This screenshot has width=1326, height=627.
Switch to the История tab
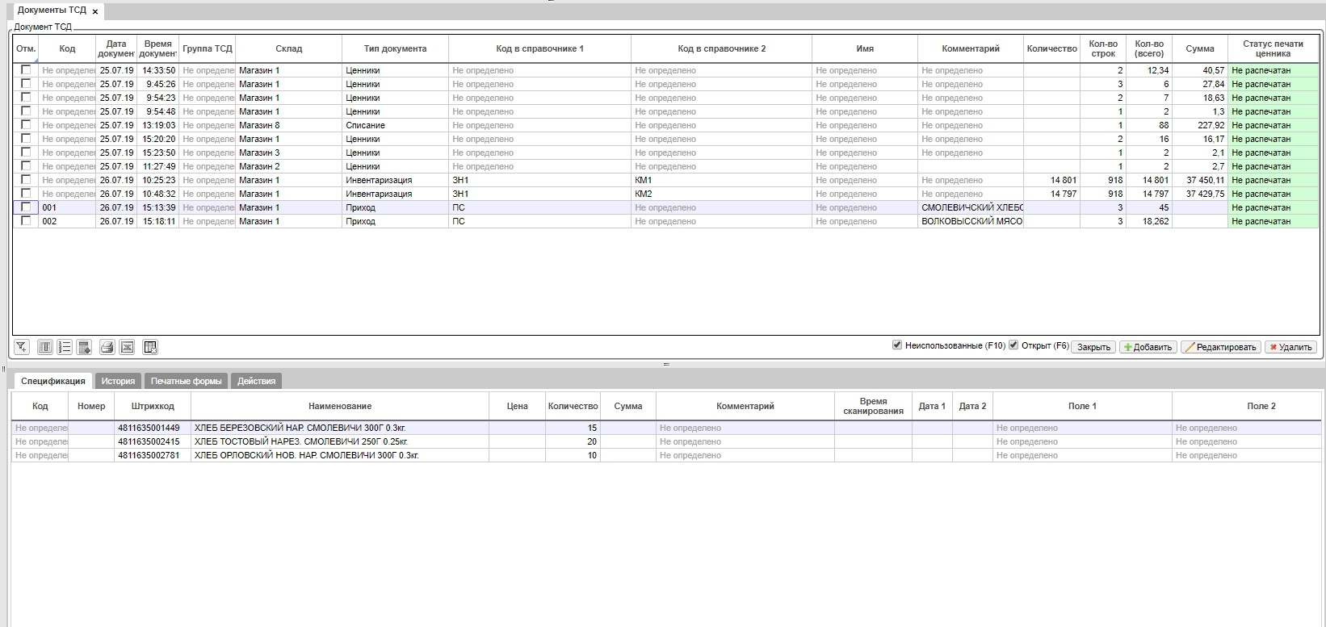(118, 381)
